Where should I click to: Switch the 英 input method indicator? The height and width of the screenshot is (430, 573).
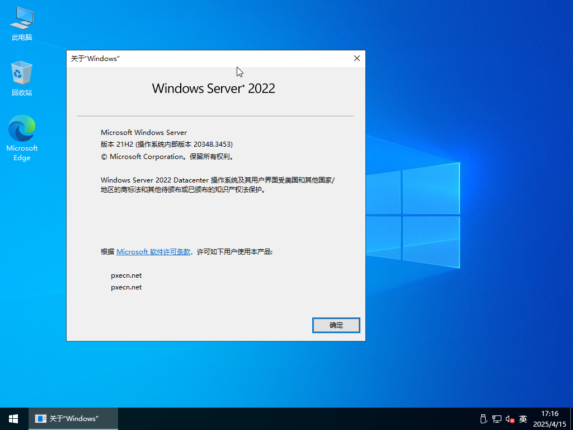(523, 419)
